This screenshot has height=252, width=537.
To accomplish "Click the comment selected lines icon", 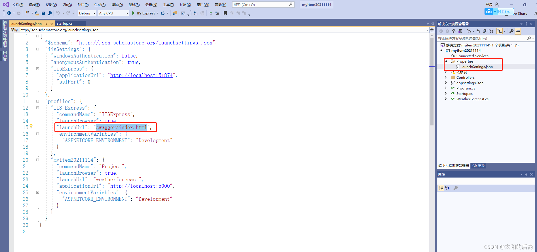I will pyautogui.click(x=211, y=13).
